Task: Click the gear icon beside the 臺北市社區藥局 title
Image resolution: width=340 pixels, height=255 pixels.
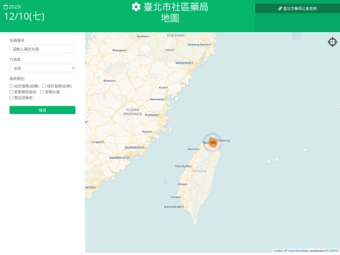Action: point(136,7)
